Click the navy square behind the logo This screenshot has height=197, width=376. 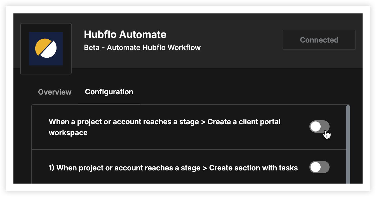(x=46, y=49)
